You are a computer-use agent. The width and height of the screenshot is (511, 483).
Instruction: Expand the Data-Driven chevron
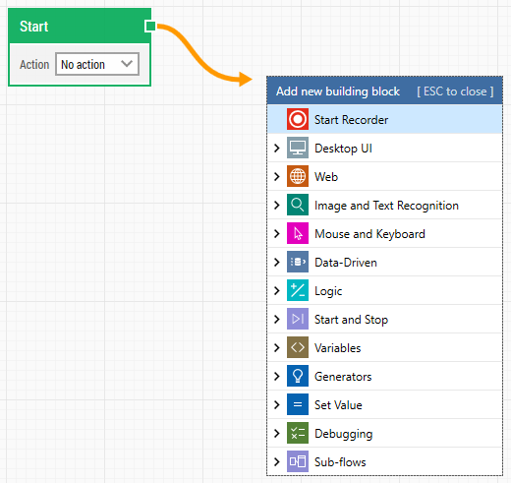[x=277, y=262]
